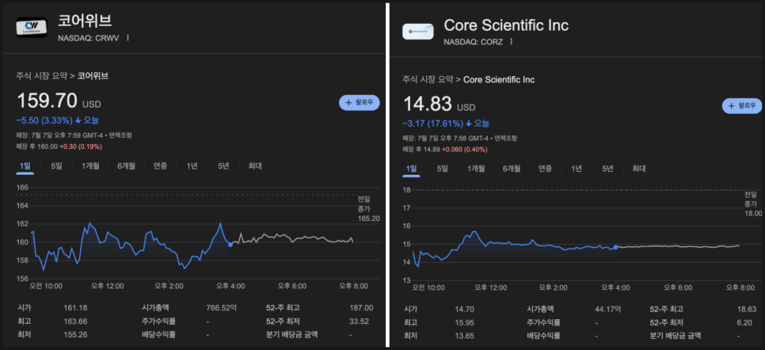Select the 5일 tab on the CRWV chart
765x350 pixels.
click(56, 166)
